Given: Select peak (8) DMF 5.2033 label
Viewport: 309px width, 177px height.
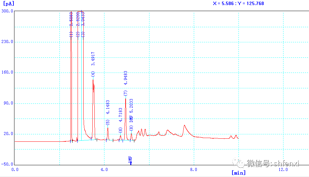Looking at the screenshot, I should pyautogui.click(x=131, y=114).
